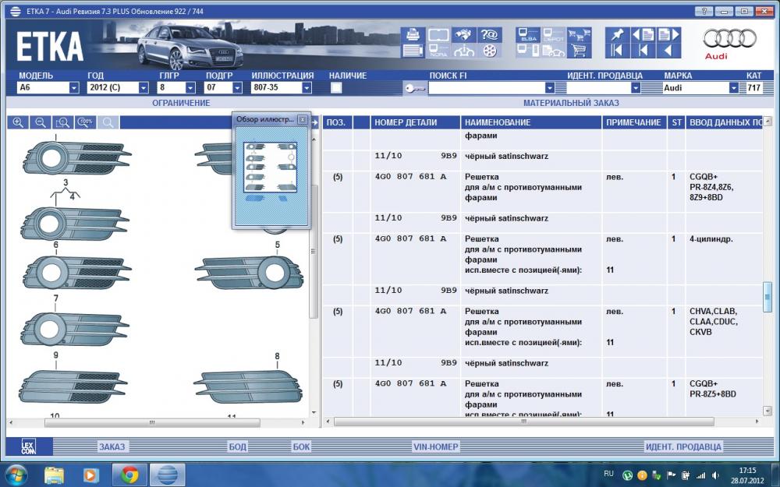Image resolution: width=780 pixels, height=487 pixels.
Task: Click the ПРИМЕЧАНИЕ column header
Action: point(633,122)
